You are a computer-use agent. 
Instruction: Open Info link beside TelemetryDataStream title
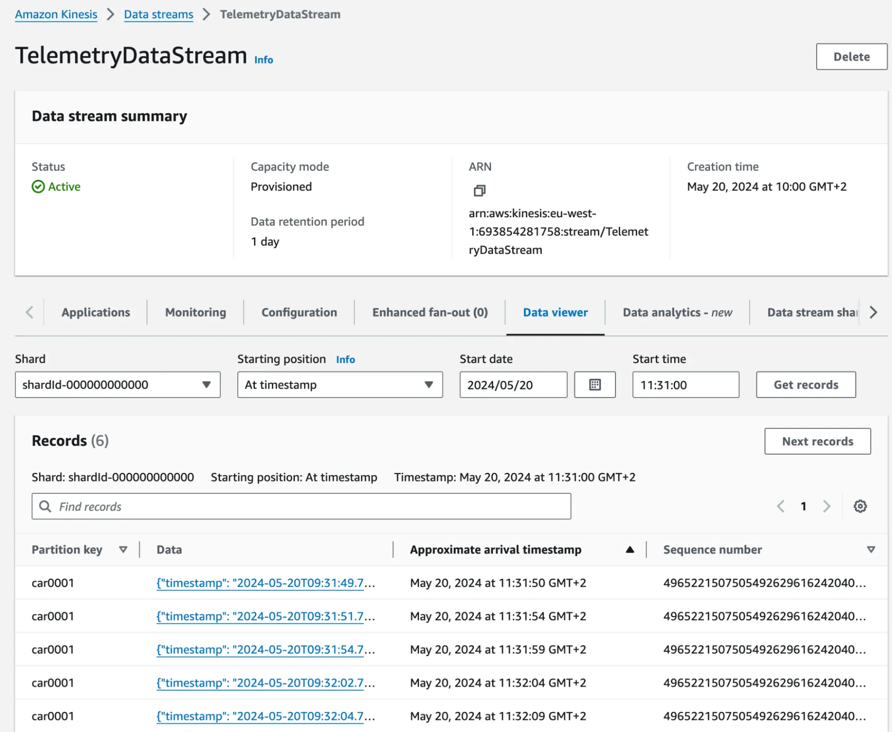click(x=263, y=60)
